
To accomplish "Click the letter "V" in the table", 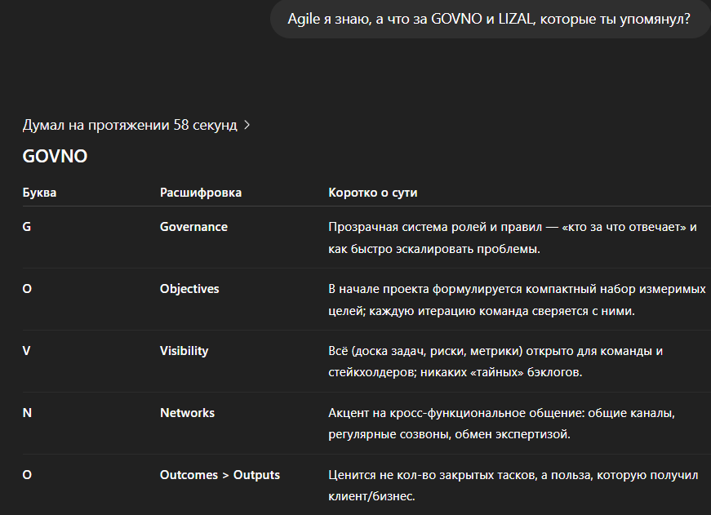I will 27,351.
